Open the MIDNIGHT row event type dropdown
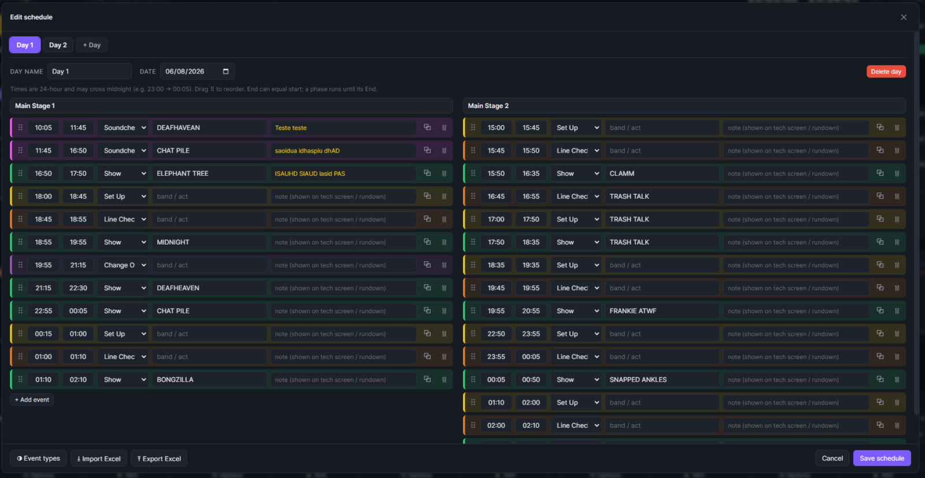Viewport: 925px width, 478px height. 123,242
